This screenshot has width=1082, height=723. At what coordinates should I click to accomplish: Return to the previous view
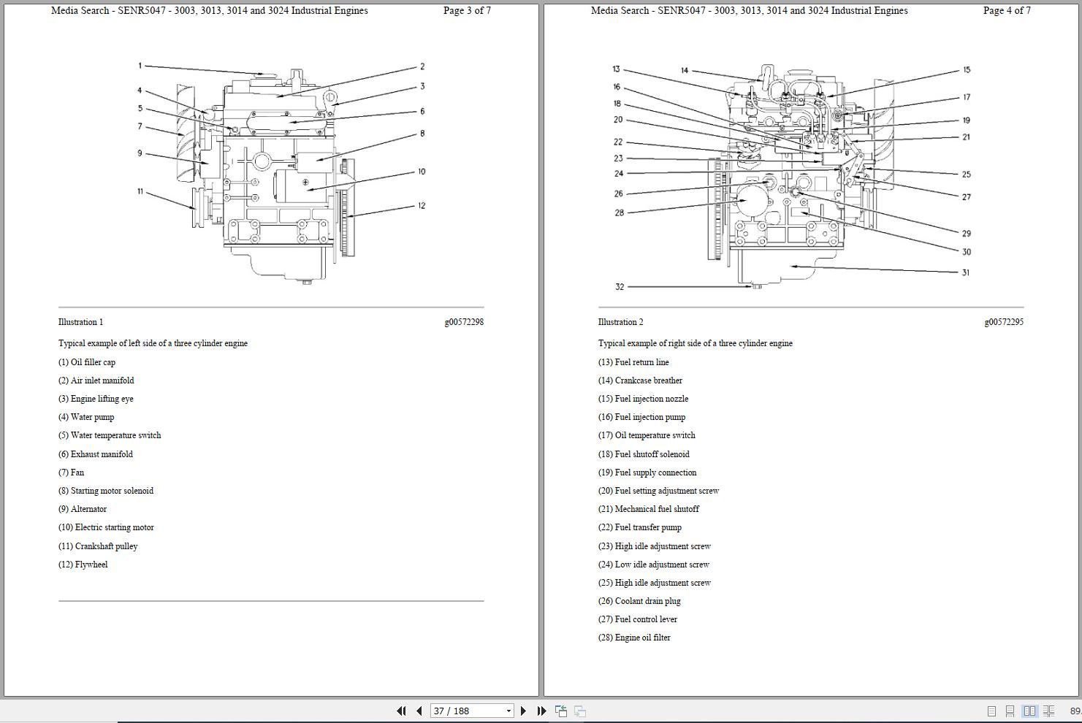562,710
